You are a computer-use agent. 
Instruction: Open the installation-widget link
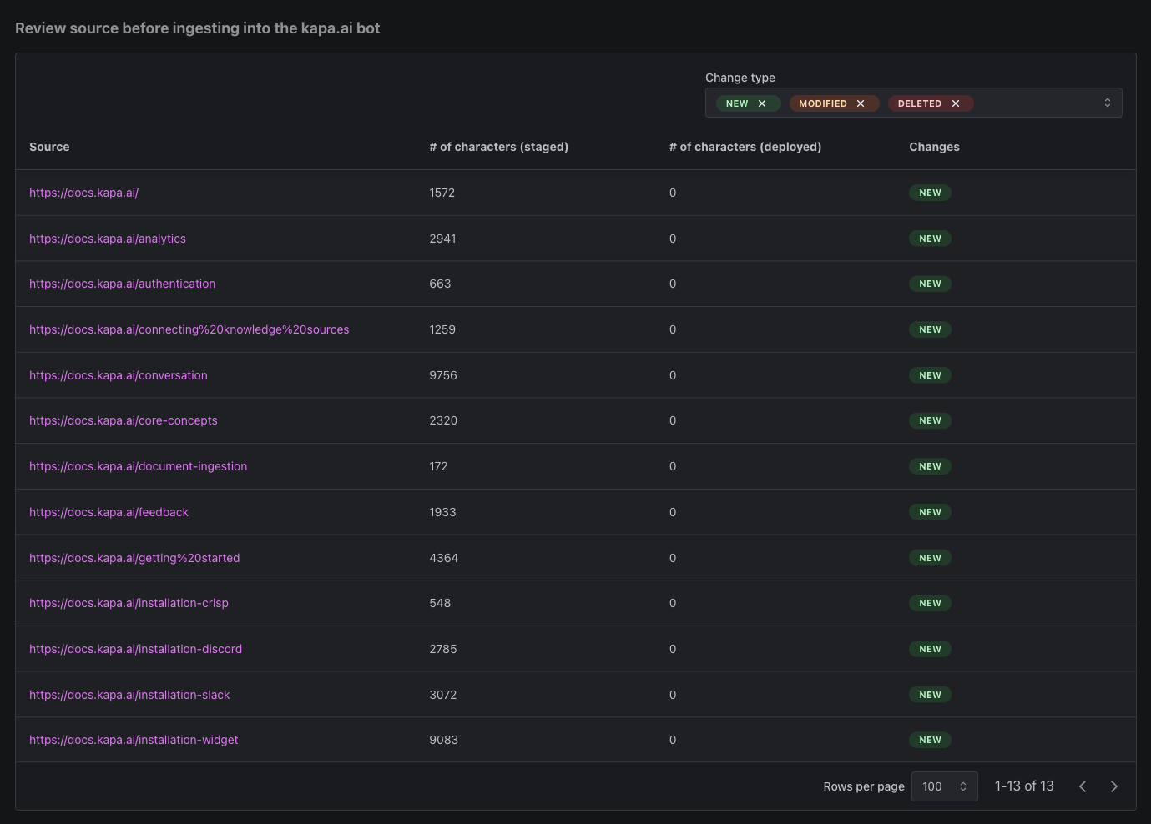pos(134,740)
